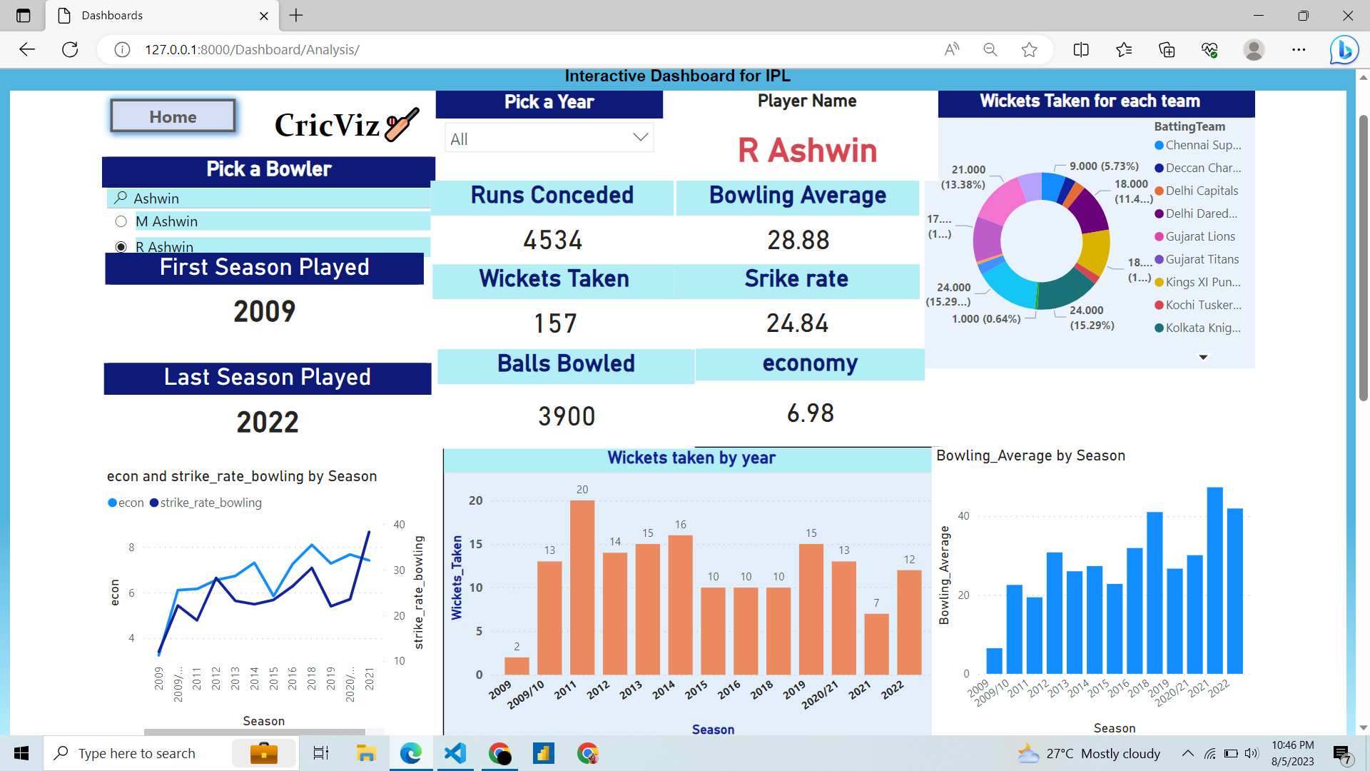Launch Visual Studio Code from taskbar
Image resolution: width=1370 pixels, height=771 pixels.
click(x=455, y=753)
